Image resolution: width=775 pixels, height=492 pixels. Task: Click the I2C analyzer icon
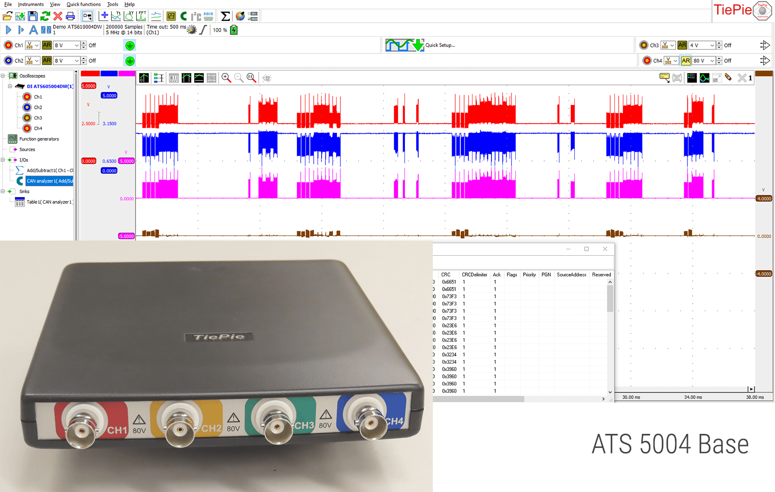(196, 16)
